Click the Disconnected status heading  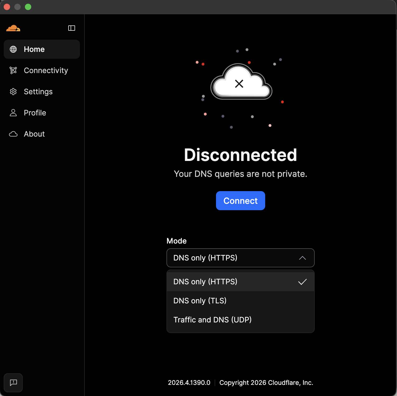pos(241,155)
